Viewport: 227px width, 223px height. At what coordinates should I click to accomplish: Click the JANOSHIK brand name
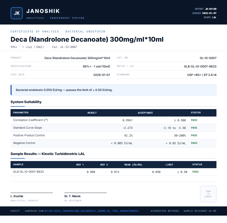pyautogui.click(x=43, y=11)
